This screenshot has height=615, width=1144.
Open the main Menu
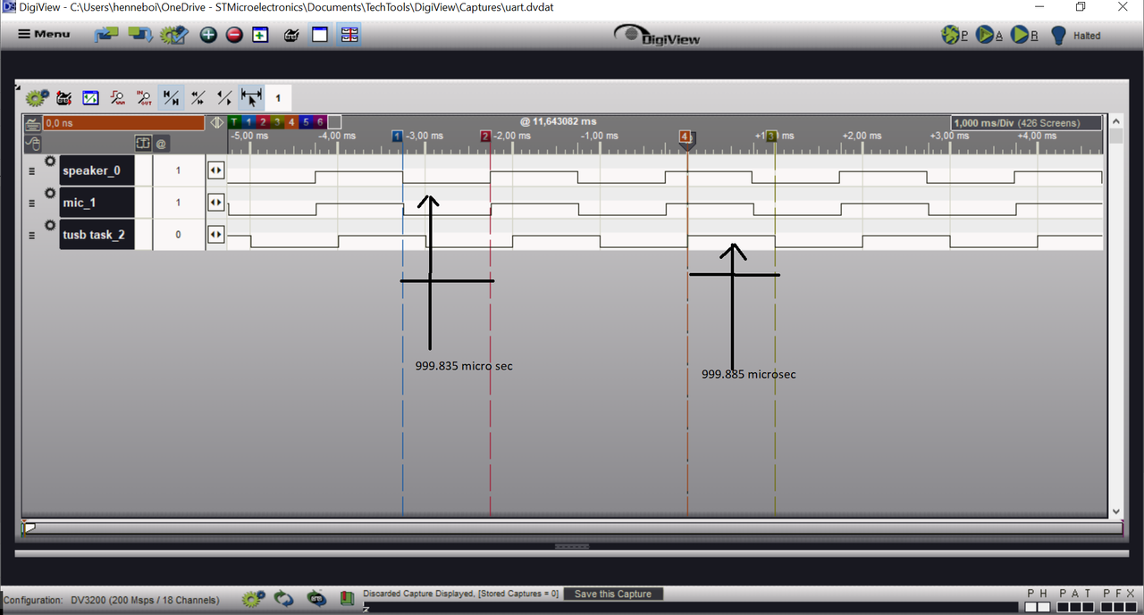coord(45,34)
